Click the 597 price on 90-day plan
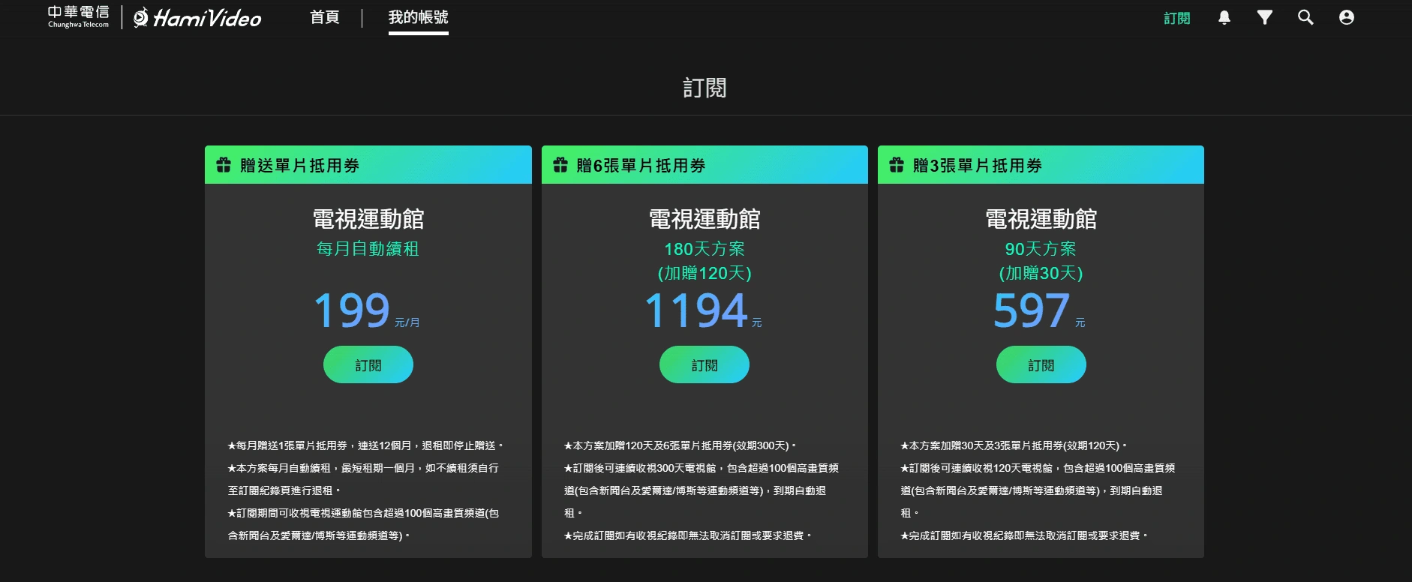 tap(1032, 310)
